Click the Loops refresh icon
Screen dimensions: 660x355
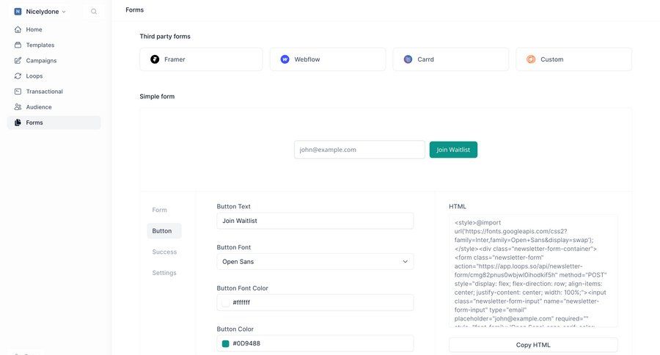click(x=18, y=76)
